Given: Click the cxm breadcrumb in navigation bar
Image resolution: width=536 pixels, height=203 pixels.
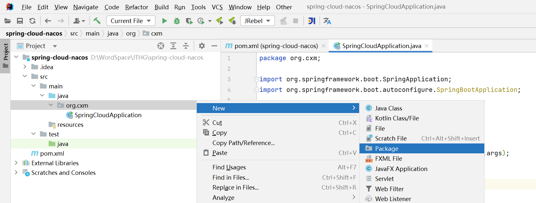Looking at the screenshot, I should [x=153, y=33].
